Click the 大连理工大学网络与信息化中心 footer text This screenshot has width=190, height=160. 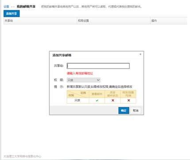22,156
